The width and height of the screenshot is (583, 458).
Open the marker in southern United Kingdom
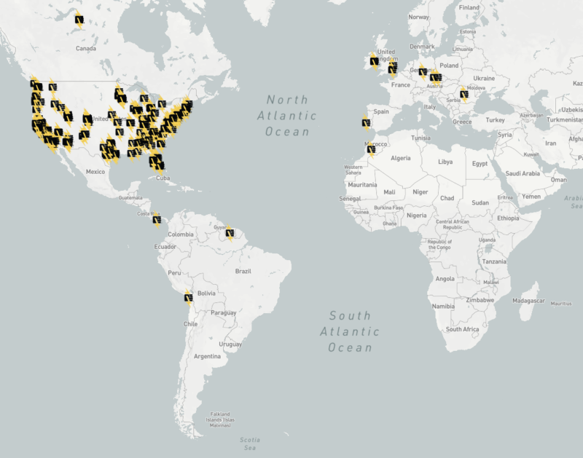coord(393,69)
